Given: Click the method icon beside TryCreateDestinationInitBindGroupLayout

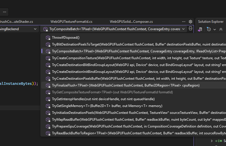Looking at the screenshot, I should tap(48, 72).
